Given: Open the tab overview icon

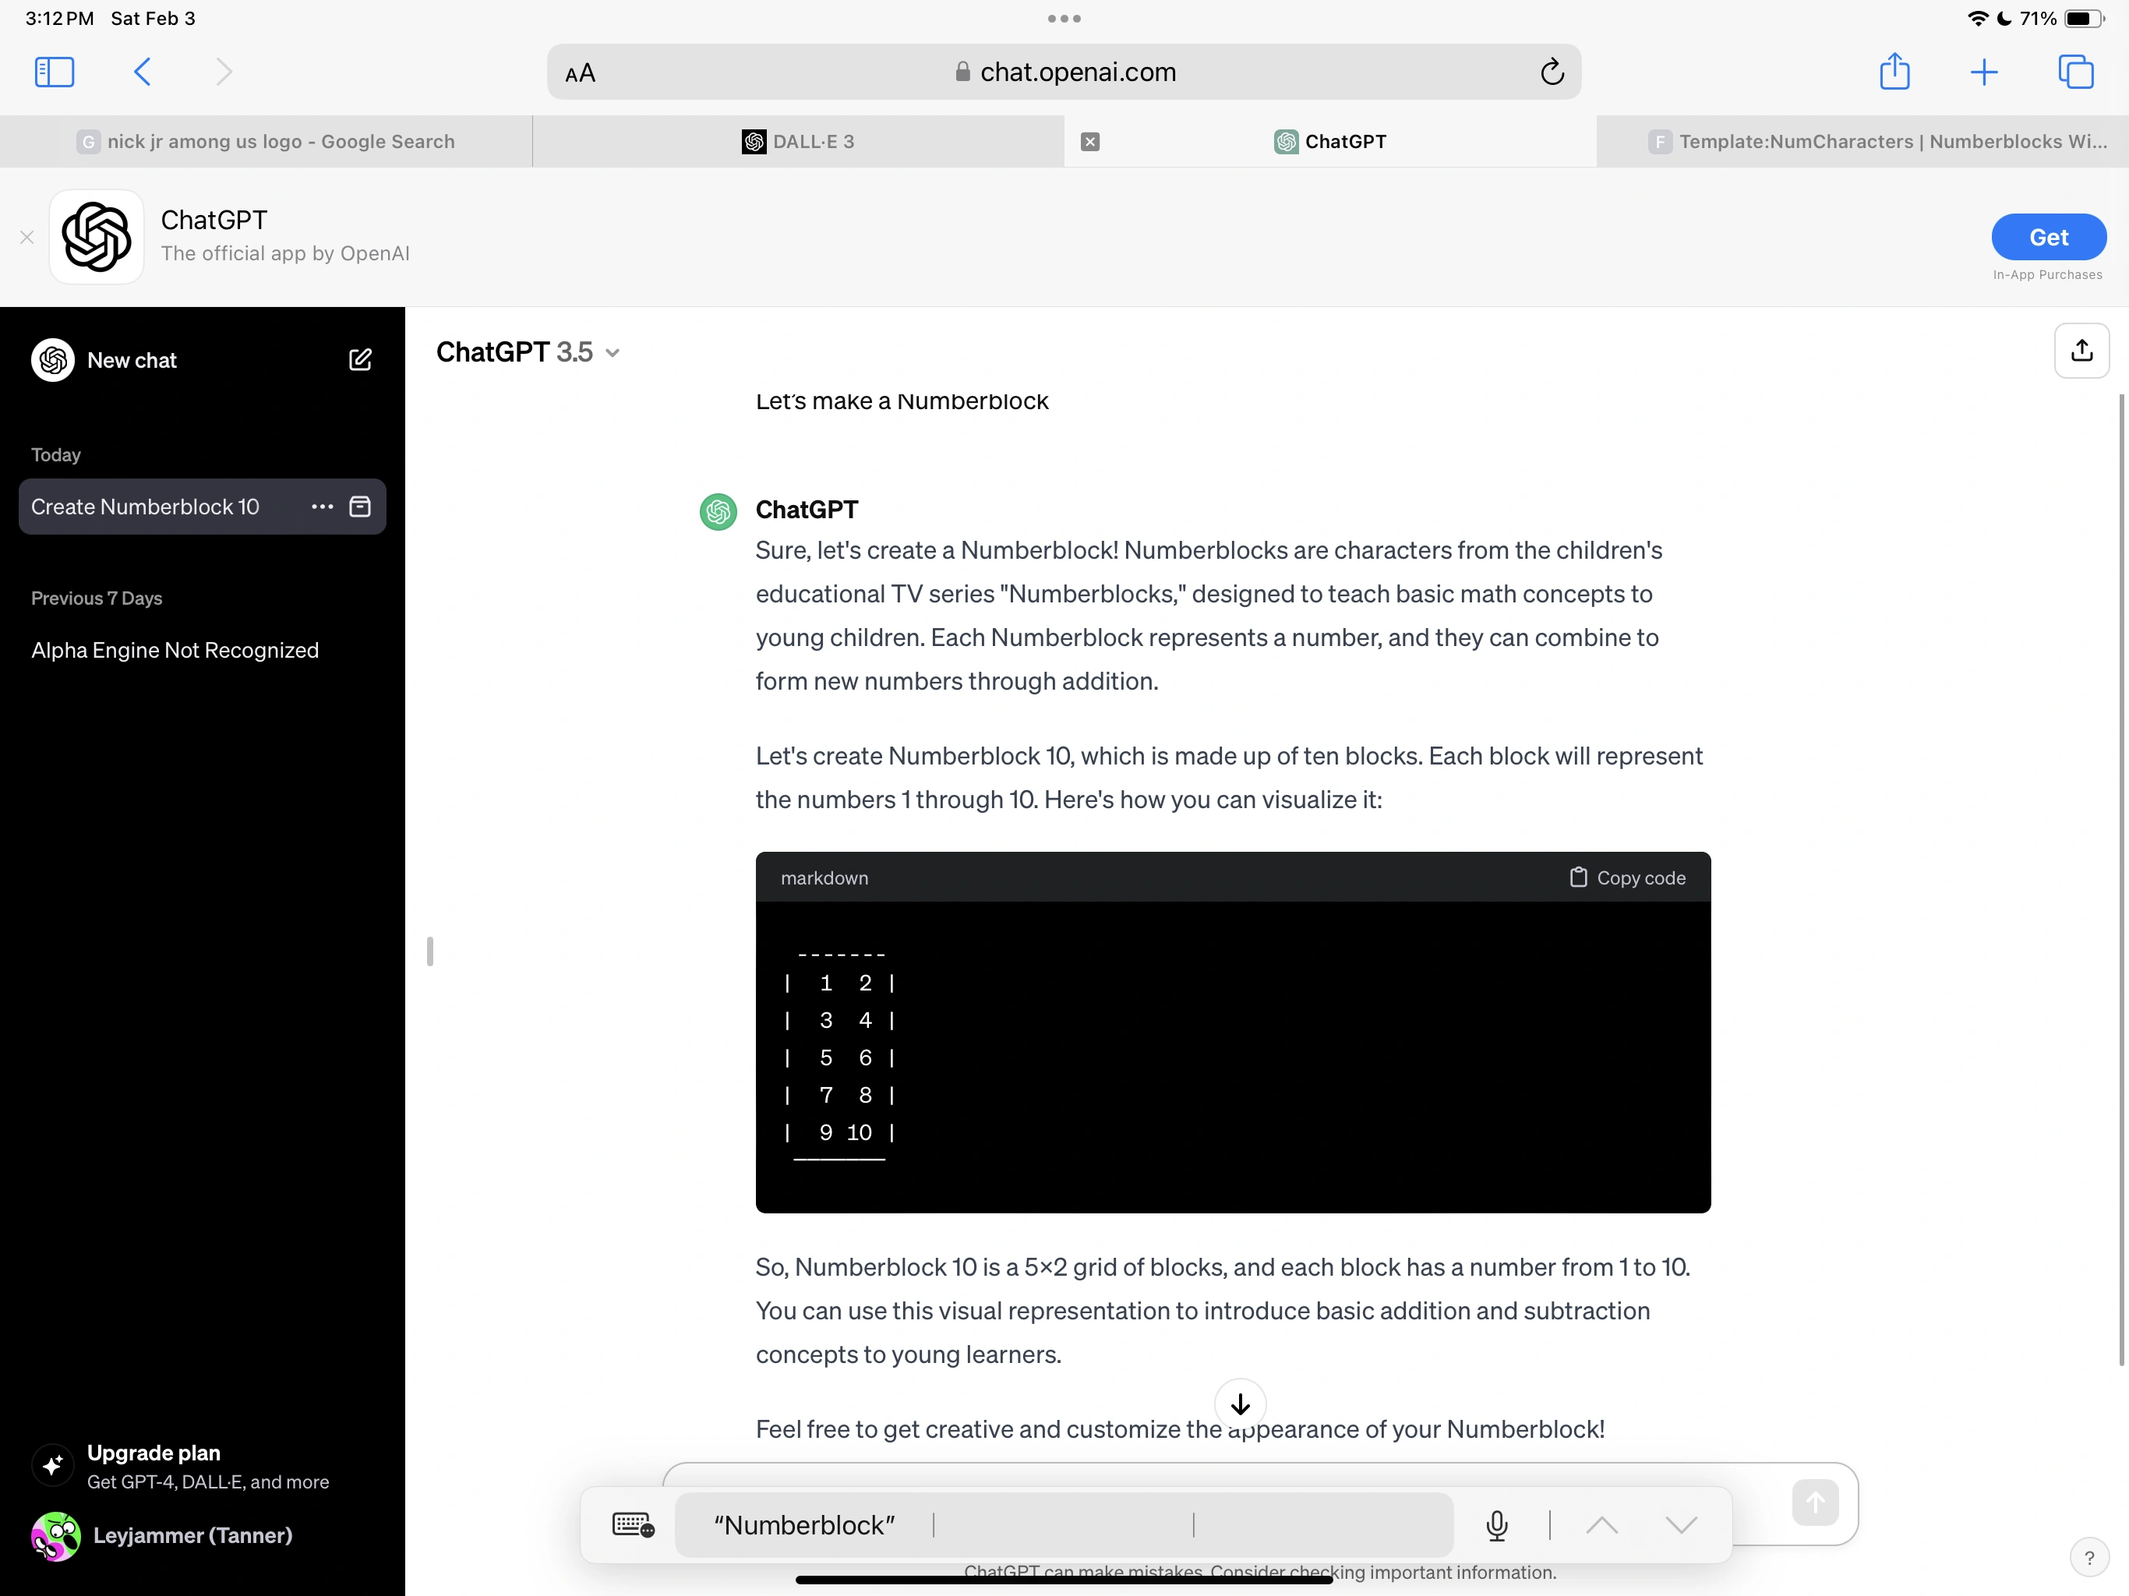Looking at the screenshot, I should tap(2075, 72).
